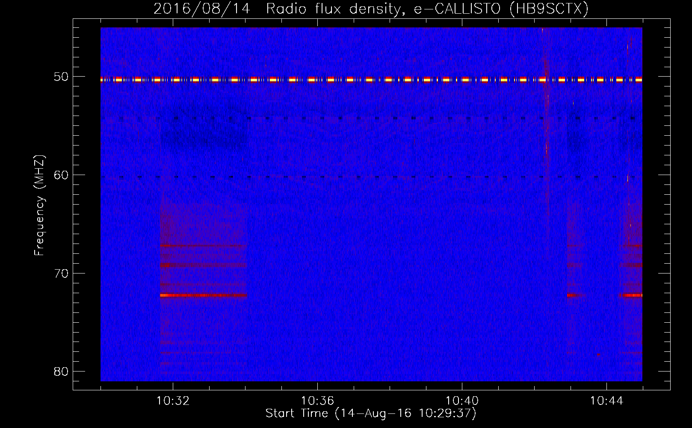Click the 10:36 time tick label
The height and width of the screenshot is (428, 692).
coord(317,401)
